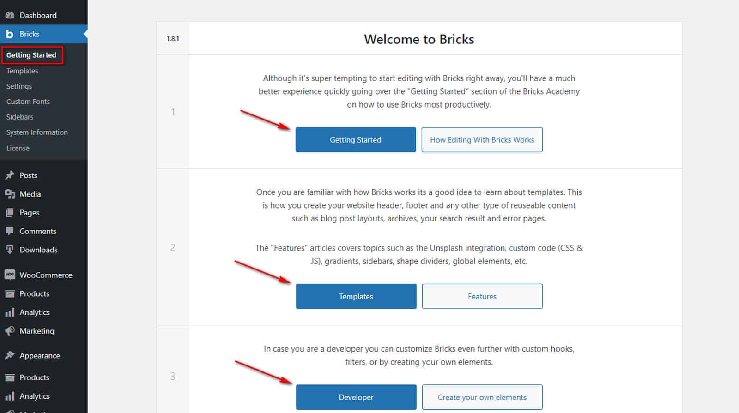
Task: Open Appearance via the paintbrush icon
Action: pyautogui.click(x=10, y=356)
